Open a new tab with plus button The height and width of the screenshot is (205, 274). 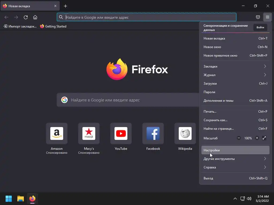point(65,6)
